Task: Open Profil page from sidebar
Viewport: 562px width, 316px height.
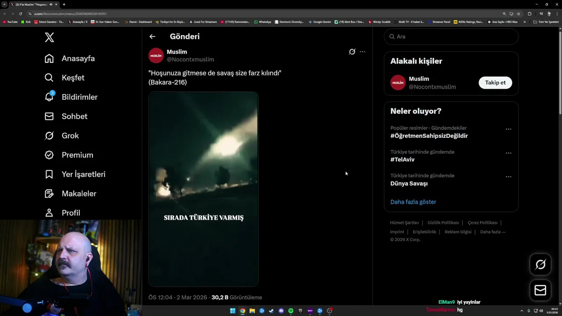Action: [x=62, y=213]
